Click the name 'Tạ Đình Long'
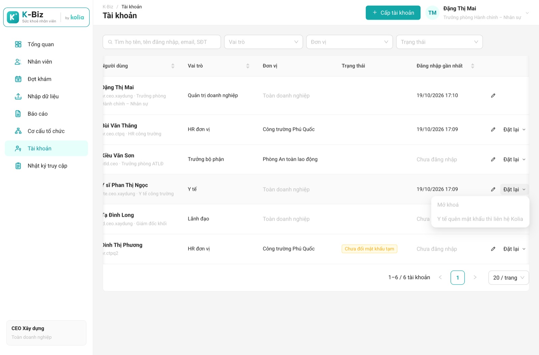Image resolution: width=539 pixels, height=355 pixels. click(x=118, y=215)
